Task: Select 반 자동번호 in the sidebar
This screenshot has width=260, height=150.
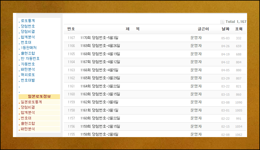Action: [30, 58]
